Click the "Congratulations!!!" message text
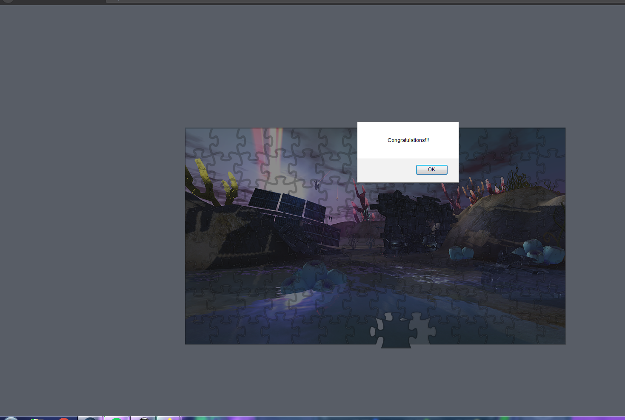The image size is (625, 420). point(408,140)
